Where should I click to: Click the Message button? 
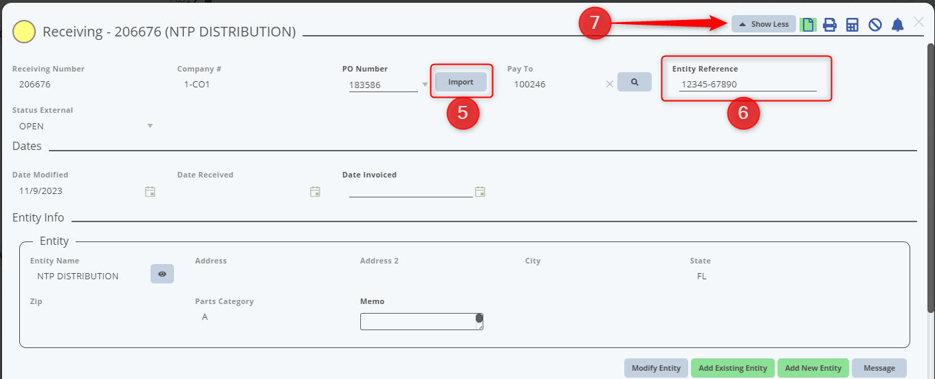(x=879, y=368)
